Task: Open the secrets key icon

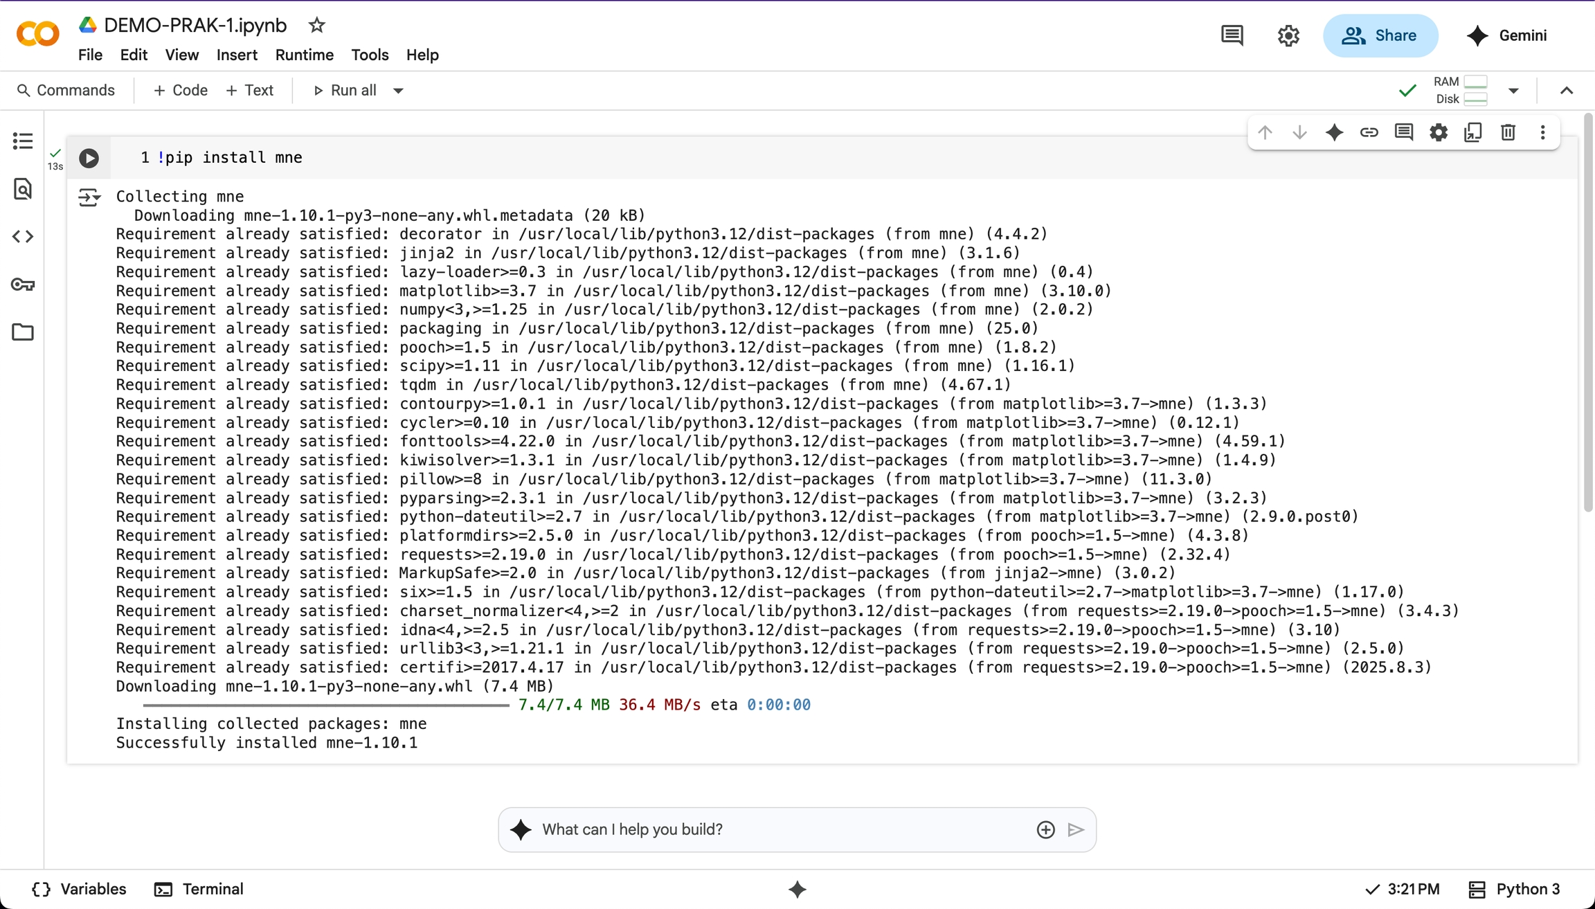Action: pos(23,285)
